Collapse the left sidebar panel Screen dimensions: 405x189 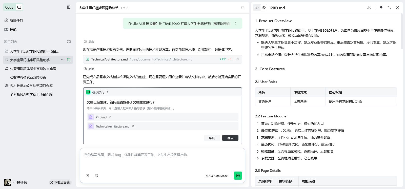69,7
